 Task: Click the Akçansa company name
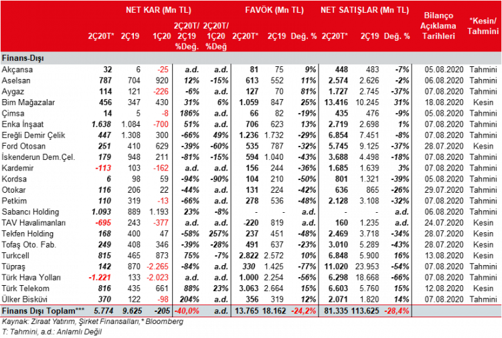pos(17,70)
